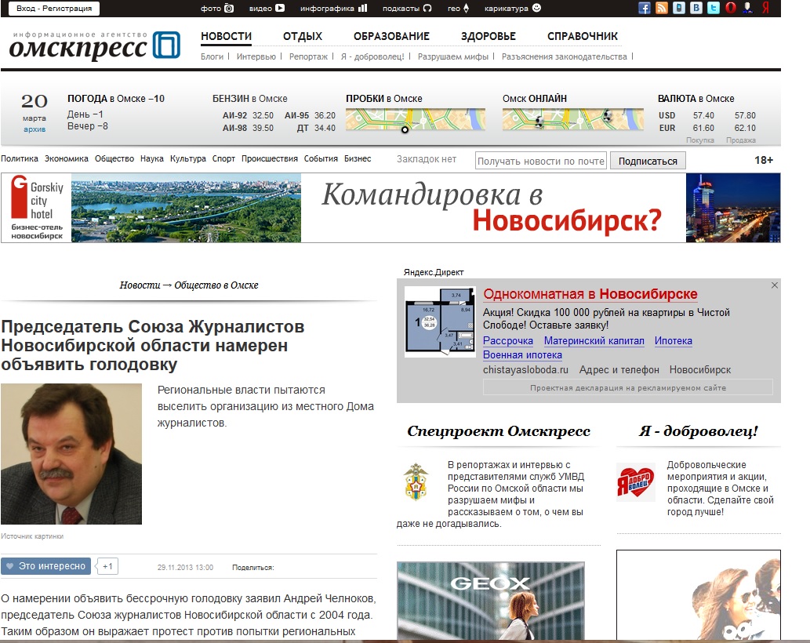Focus the 'Получать новости по почте' email field
Screen dimensions: 810x643
tap(540, 161)
